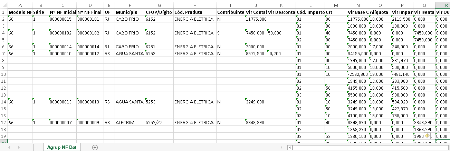Select the cell showing 8572,500
Viewport: 450px width, 151px height.
tap(256, 53)
